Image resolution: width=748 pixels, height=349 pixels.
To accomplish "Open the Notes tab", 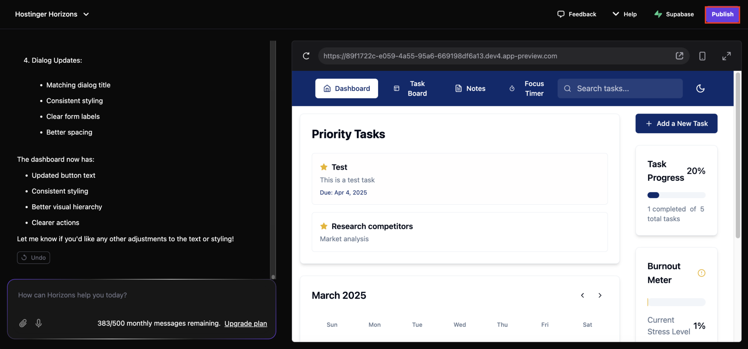I will [470, 88].
